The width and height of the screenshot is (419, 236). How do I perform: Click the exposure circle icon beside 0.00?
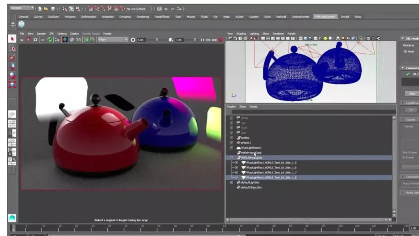coord(133,40)
